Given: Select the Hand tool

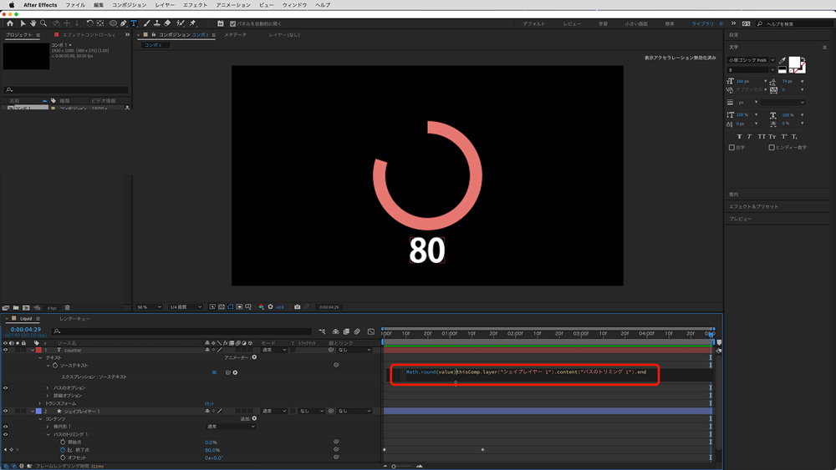Looking at the screenshot, I should click(x=33, y=23).
